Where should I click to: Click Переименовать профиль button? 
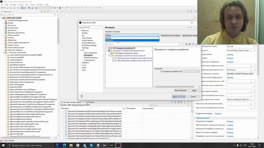pos(170,35)
